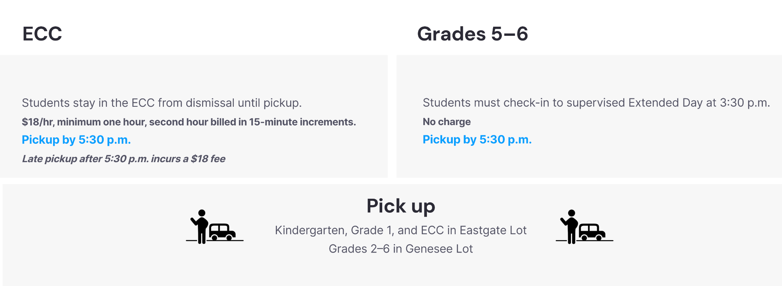Click the car in right pickup icon
Image resolution: width=782 pixels, height=286 pixels.
592,232
